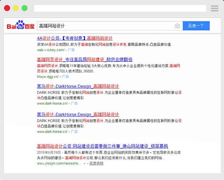Open the hamburger menu icon
Viewport: 224px width, 180px height.
point(214,8)
